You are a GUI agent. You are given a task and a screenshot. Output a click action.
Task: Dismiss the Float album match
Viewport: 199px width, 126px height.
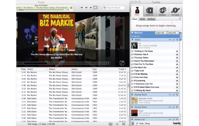(177, 107)
